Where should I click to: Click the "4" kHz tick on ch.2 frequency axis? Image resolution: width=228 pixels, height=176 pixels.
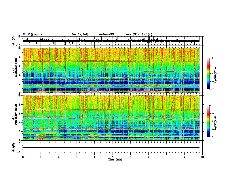tap(20, 123)
